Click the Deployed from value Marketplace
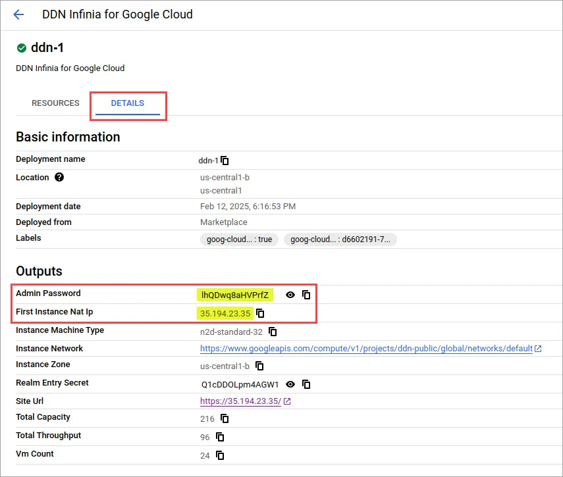The height and width of the screenshot is (477, 563). (224, 222)
